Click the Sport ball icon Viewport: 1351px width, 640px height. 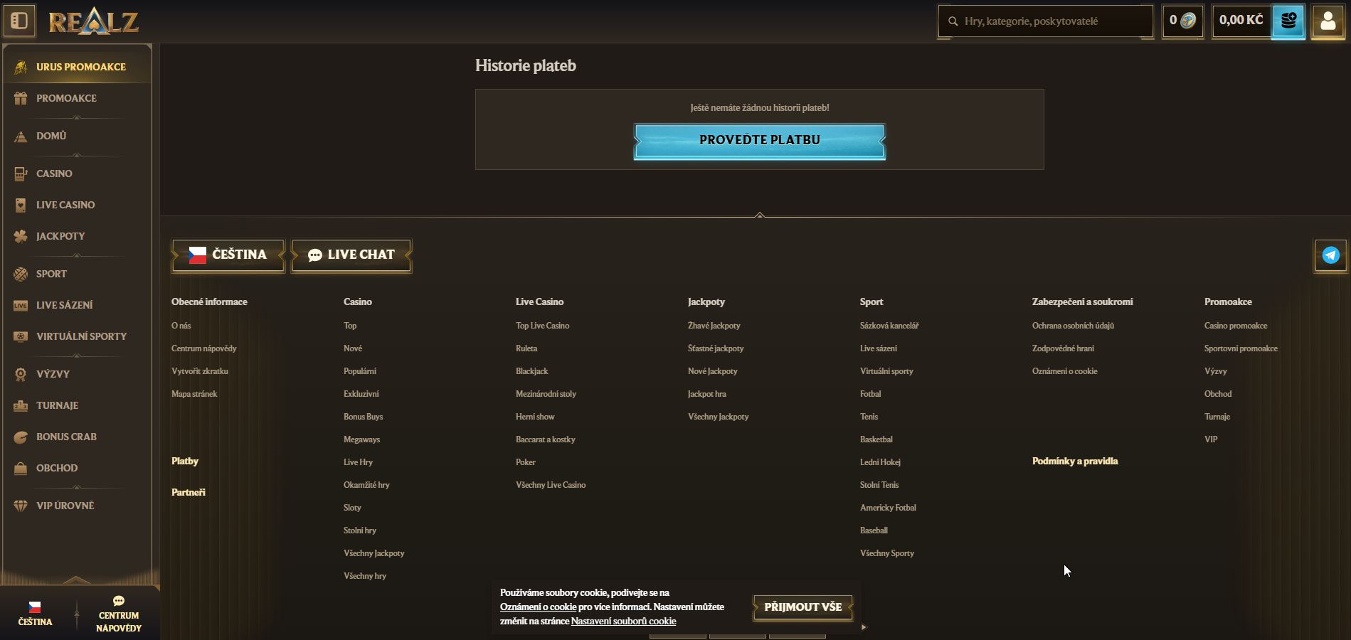click(21, 274)
